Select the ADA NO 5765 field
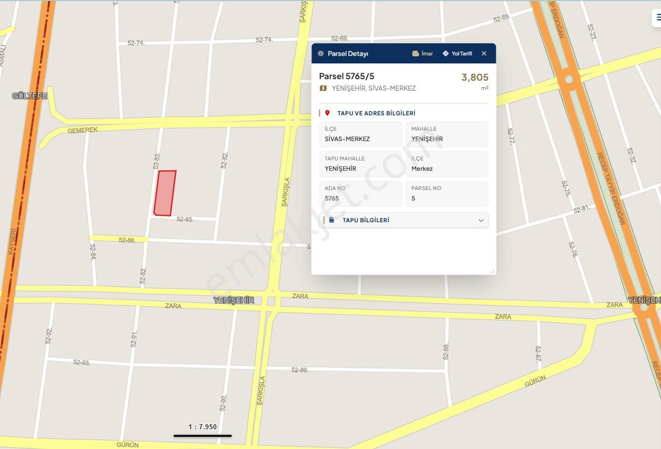This screenshot has width=661, height=449. point(360,194)
